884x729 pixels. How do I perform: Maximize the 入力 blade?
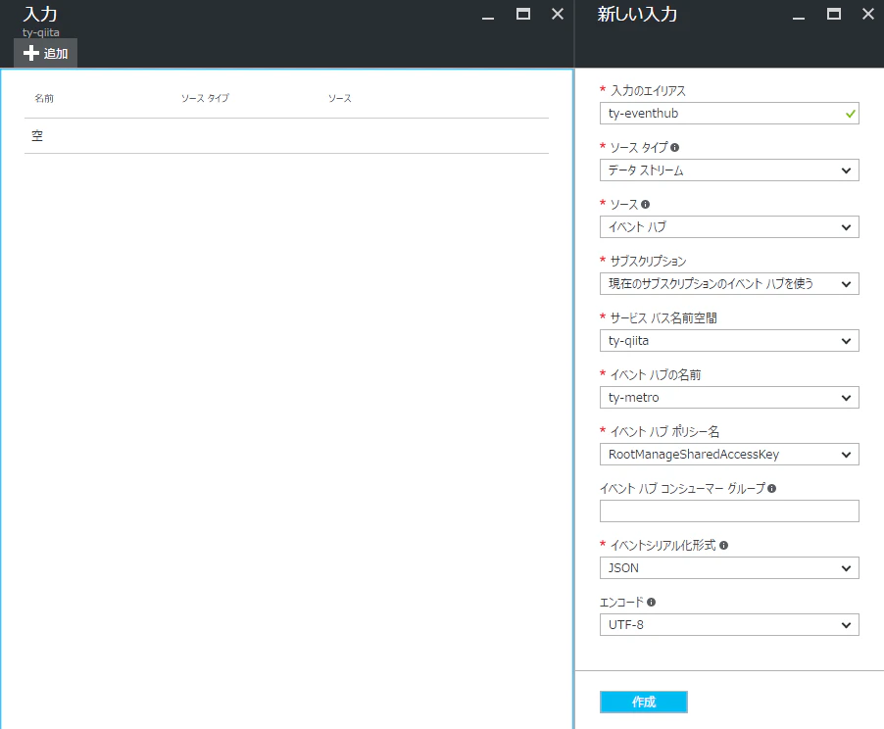[523, 14]
